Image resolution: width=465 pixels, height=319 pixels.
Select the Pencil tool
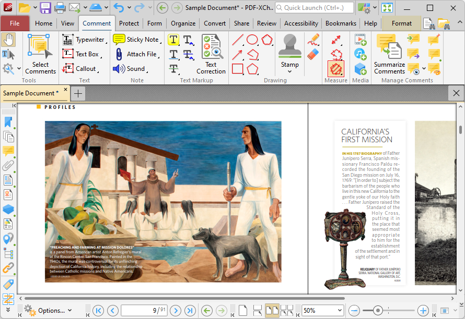click(x=313, y=40)
